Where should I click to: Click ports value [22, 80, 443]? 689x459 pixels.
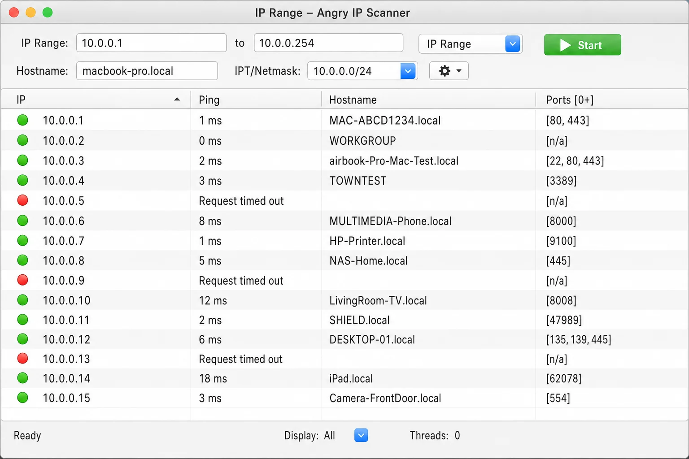click(x=575, y=161)
